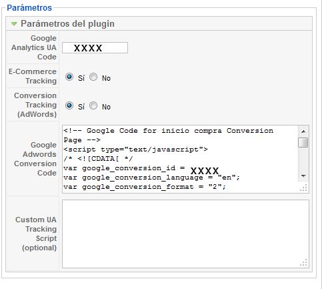This screenshot has height=289, width=322.
Task: Click the Conversion Code scrollbar thumb
Action: (303, 143)
